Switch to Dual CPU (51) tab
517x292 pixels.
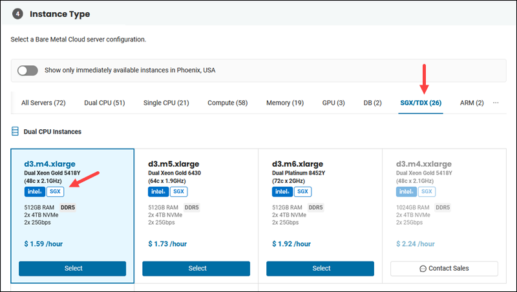105,103
